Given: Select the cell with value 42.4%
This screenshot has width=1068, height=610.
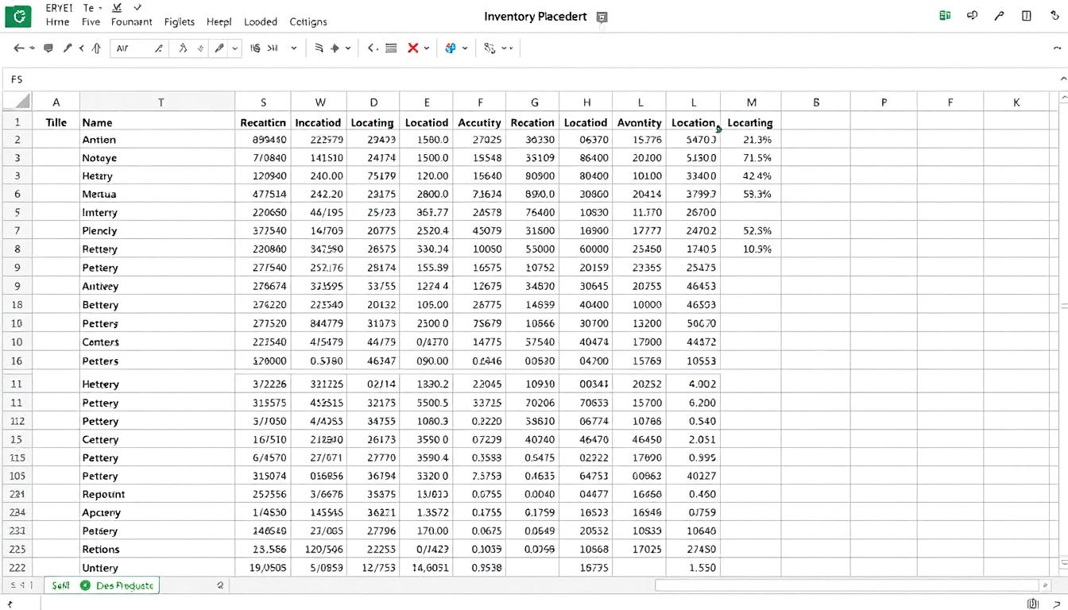Looking at the screenshot, I should click(750, 176).
